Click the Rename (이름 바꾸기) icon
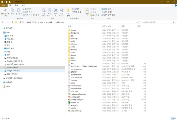Image resolution: width=177 pixels, height=120 pixels. click(61, 10)
